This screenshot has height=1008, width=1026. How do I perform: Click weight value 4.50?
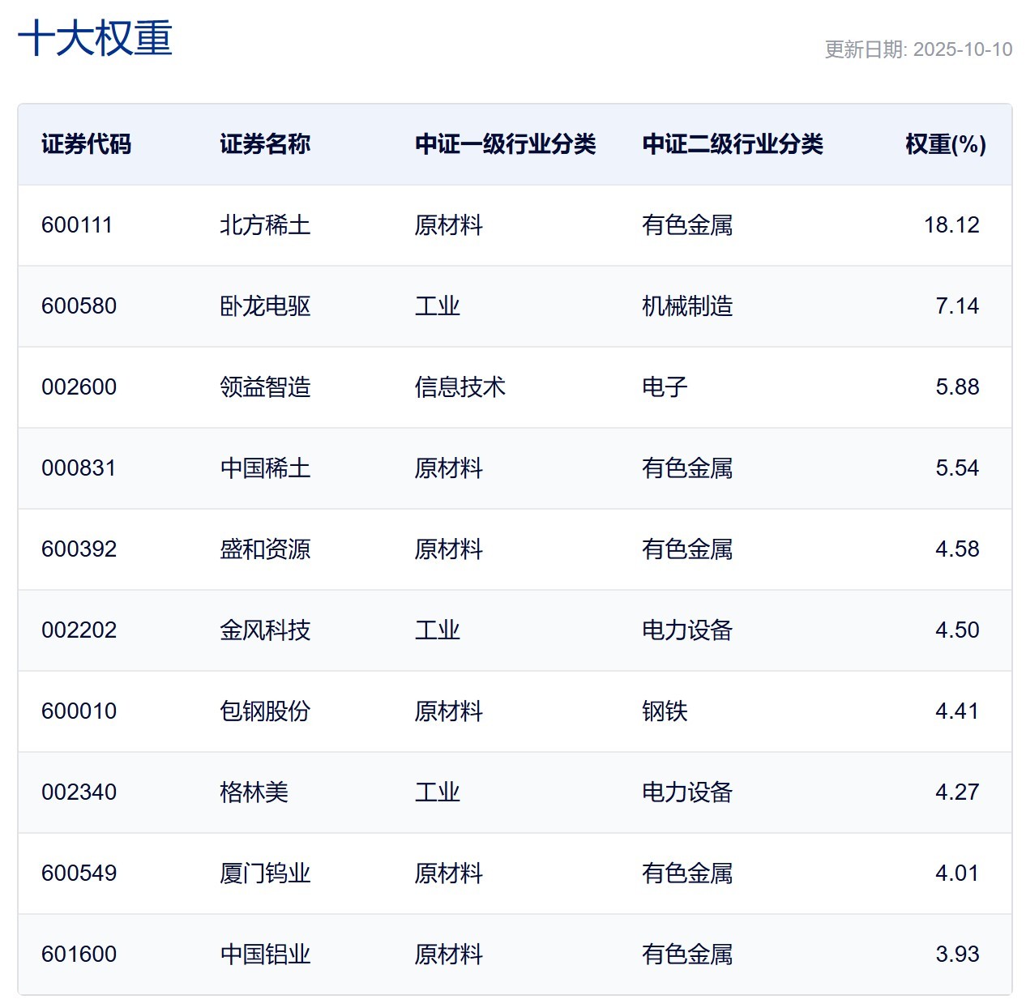(x=957, y=630)
